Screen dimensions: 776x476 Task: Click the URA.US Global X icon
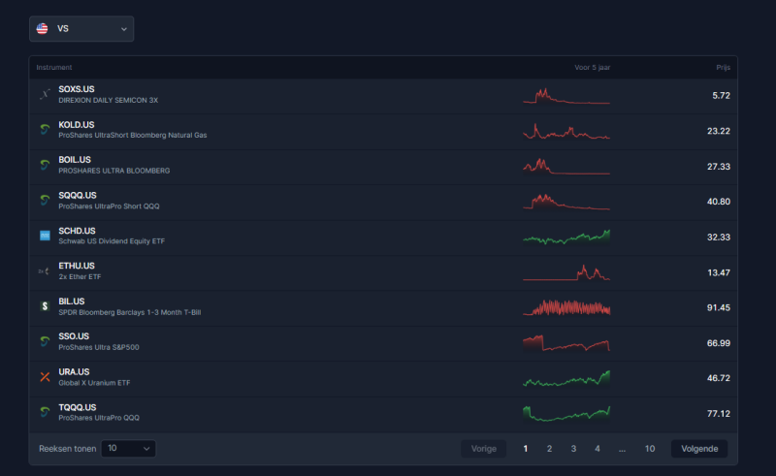pos(45,377)
